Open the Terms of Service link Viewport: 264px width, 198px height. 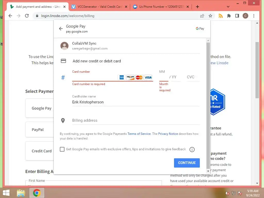139,134
